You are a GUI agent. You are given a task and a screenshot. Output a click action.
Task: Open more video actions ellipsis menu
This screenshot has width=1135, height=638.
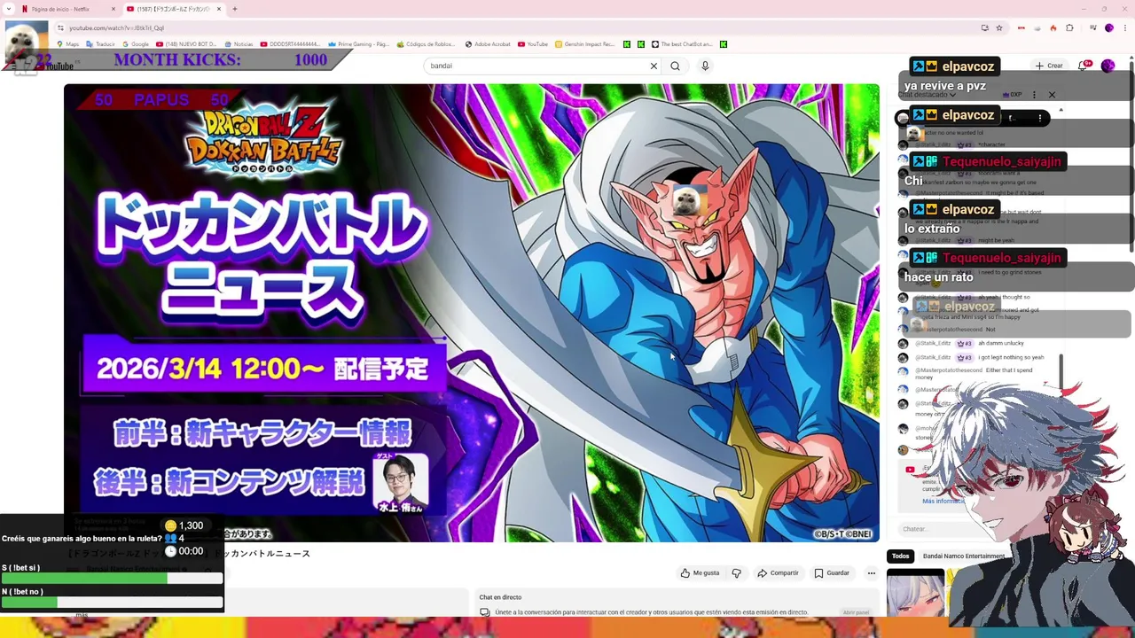(871, 573)
